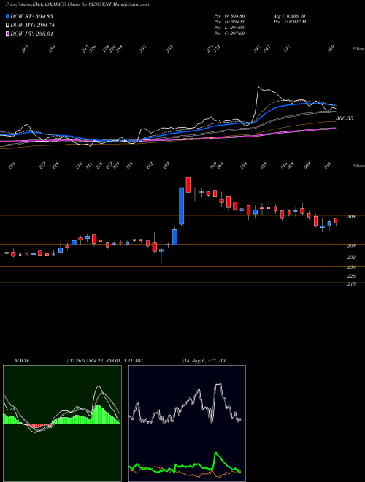Click the 226 price level label on right axis
This screenshot has height=482, width=365.
(x=351, y=276)
